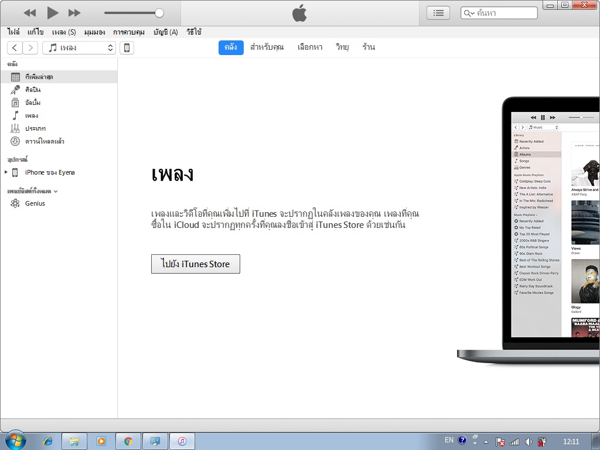The width and height of the screenshot is (600, 450).
Task: Switch to the ร้าน tab
Action: coord(369,47)
